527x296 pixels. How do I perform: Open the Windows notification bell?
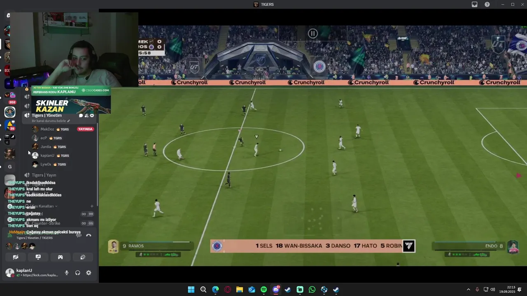(520, 289)
